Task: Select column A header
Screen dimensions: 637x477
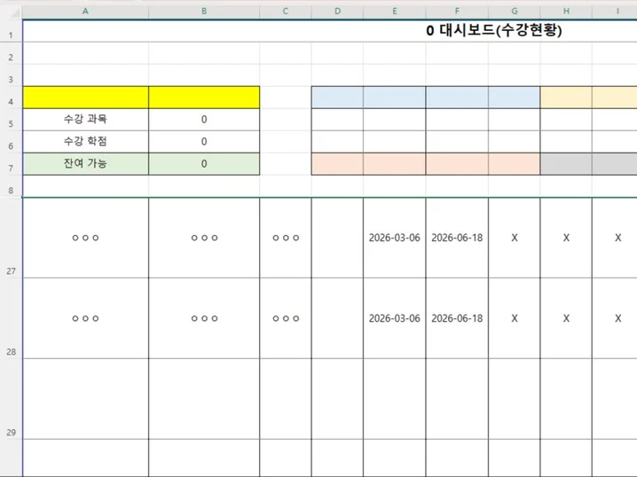Action: [85, 12]
